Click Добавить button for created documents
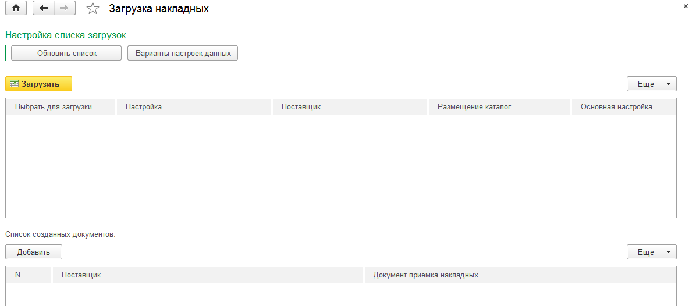Viewport: 689px width, 306px height. tap(34, 252)
